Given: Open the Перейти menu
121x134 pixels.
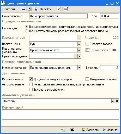Looking at the screenshot, I should point(47,9).
